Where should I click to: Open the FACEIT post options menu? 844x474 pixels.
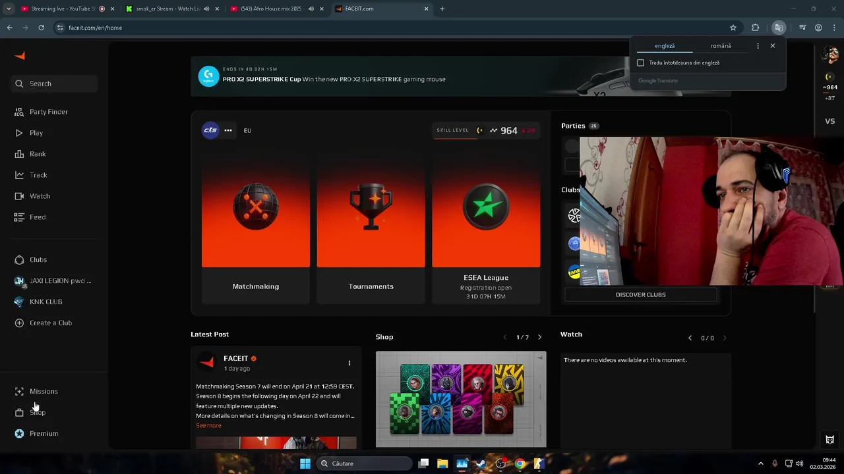point(349,363)
